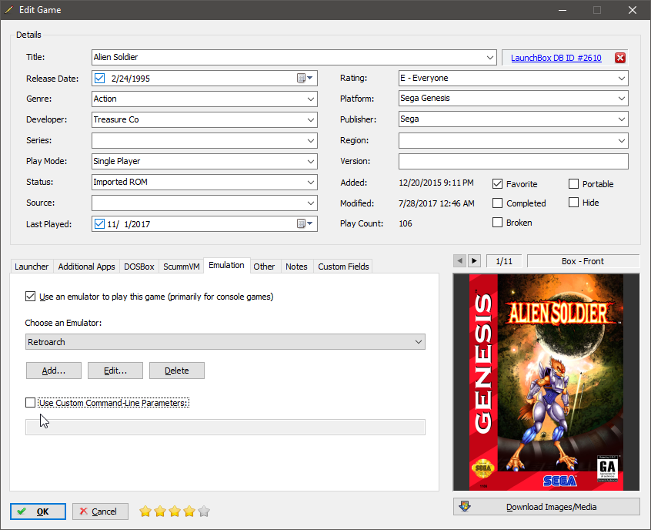Expand the Status dropdown
651x530 pixels.
coord(311,182)
